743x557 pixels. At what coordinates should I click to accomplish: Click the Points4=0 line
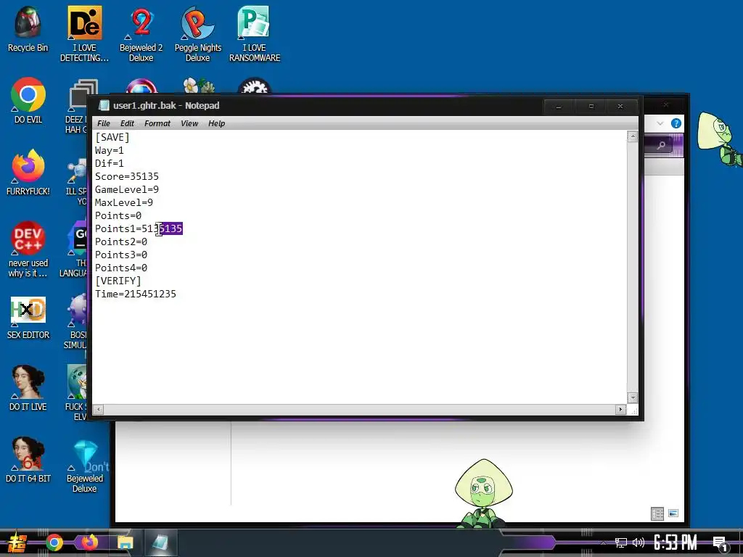coord(121,268)
